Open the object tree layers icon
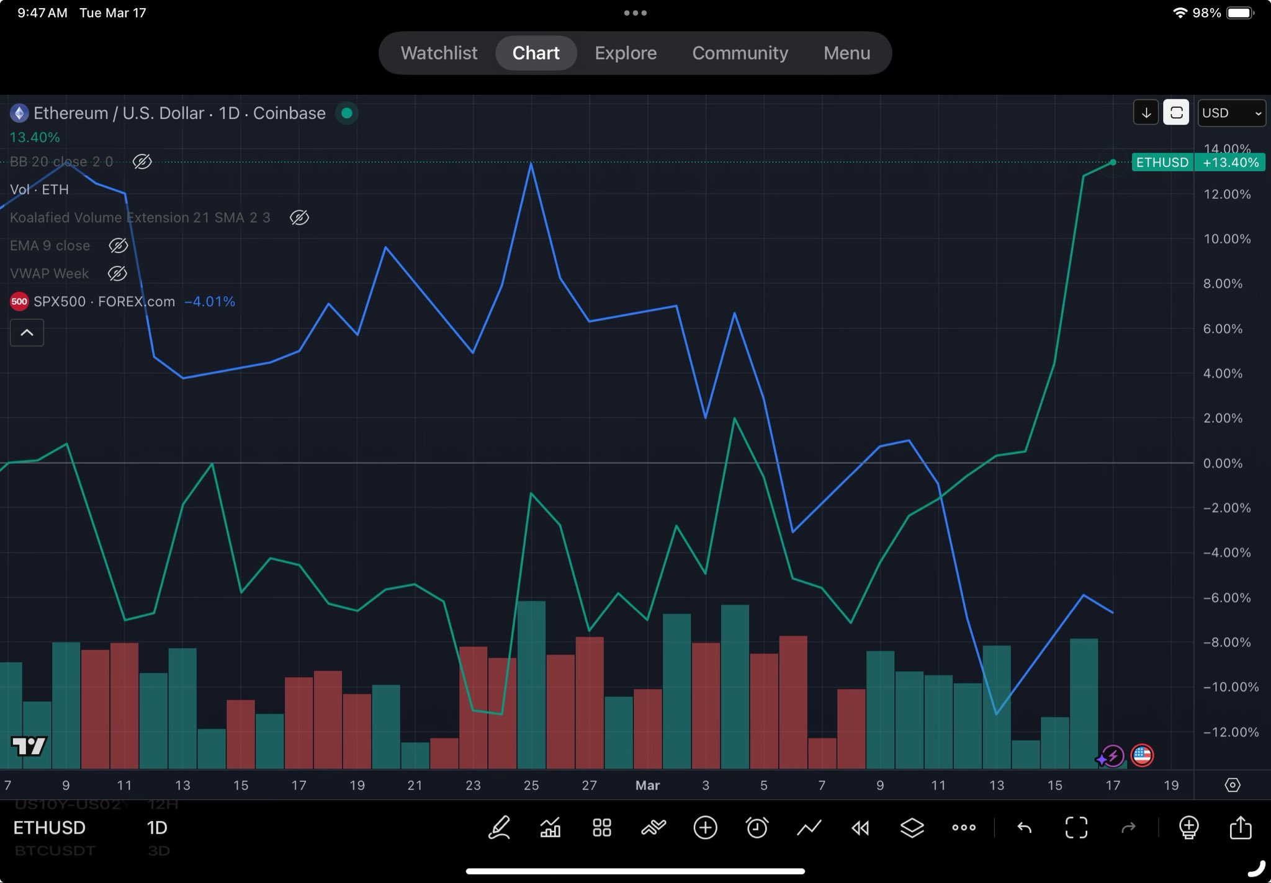The image size is (1271, 883). tap(912, 828)
